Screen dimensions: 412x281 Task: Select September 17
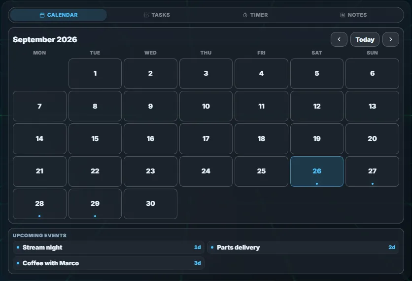pyautogui.click(x=206, y=139)
